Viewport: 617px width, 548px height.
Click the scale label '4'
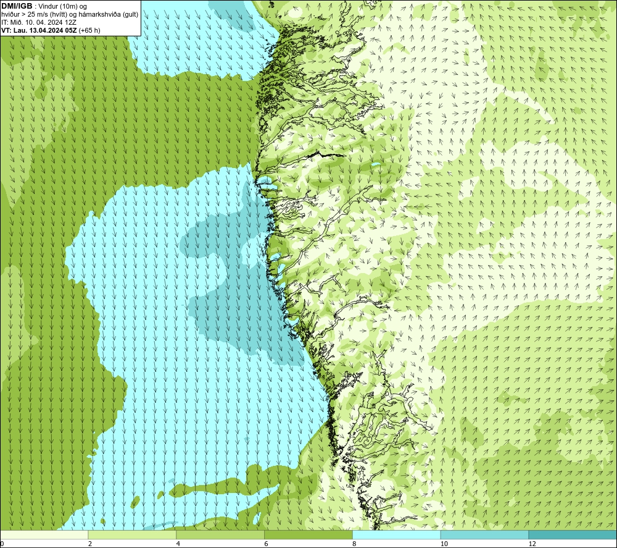(x=178, y=544)
